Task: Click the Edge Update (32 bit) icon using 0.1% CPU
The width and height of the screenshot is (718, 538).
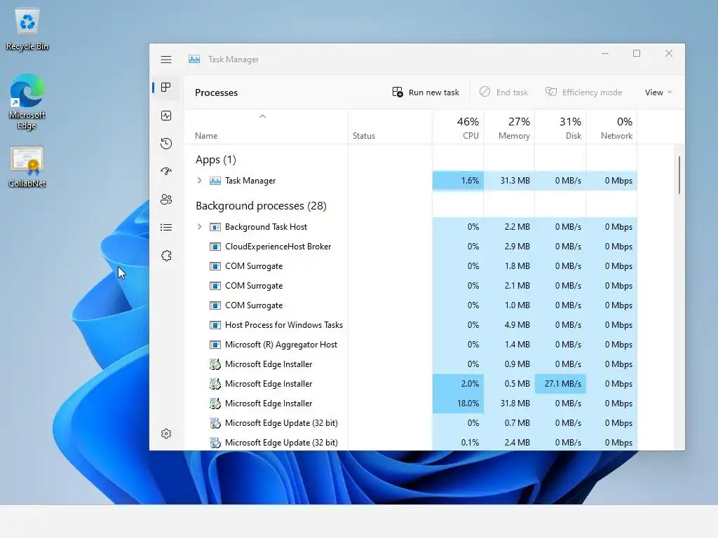Action: pyautogui.click(x=215, y=443)
